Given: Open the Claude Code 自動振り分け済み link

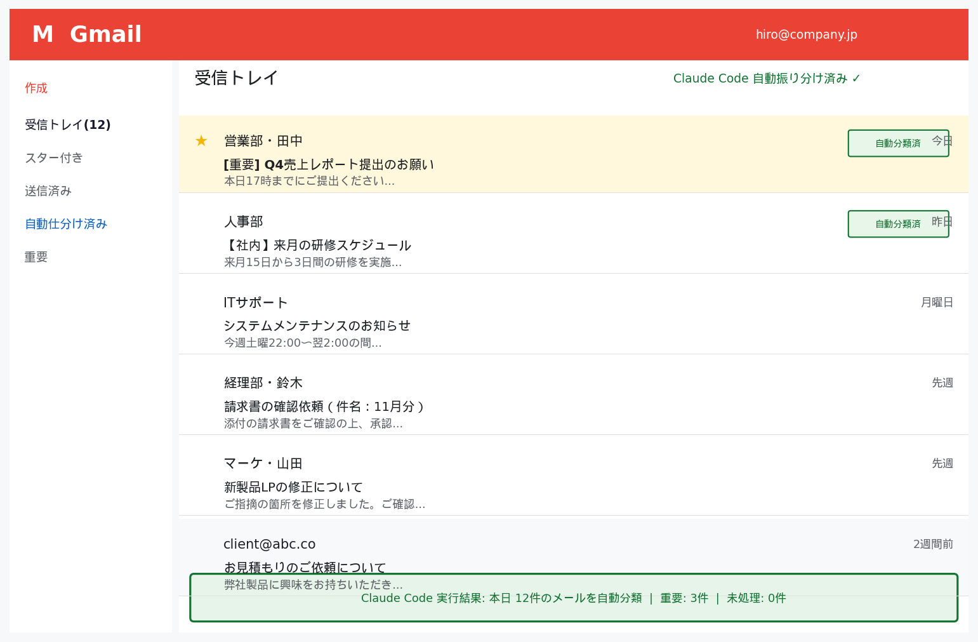Looking at the screenshot, I should coord(760,77).
